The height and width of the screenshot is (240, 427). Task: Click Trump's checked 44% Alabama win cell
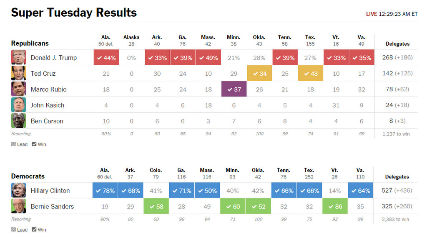pyautogui.click(x=106, y=57)
